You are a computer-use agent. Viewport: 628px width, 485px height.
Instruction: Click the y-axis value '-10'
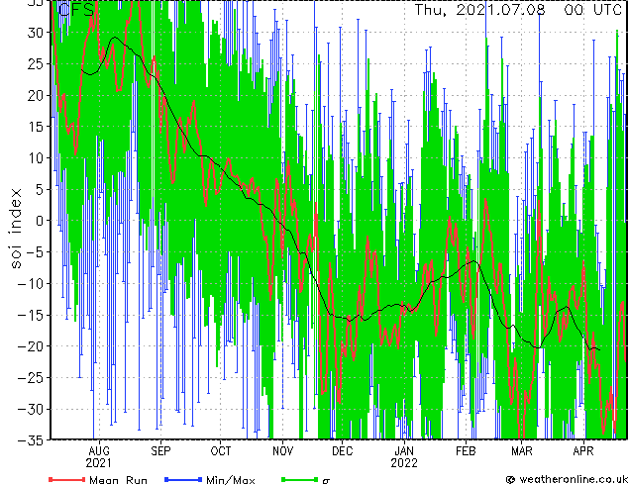(x=31, y=284)
